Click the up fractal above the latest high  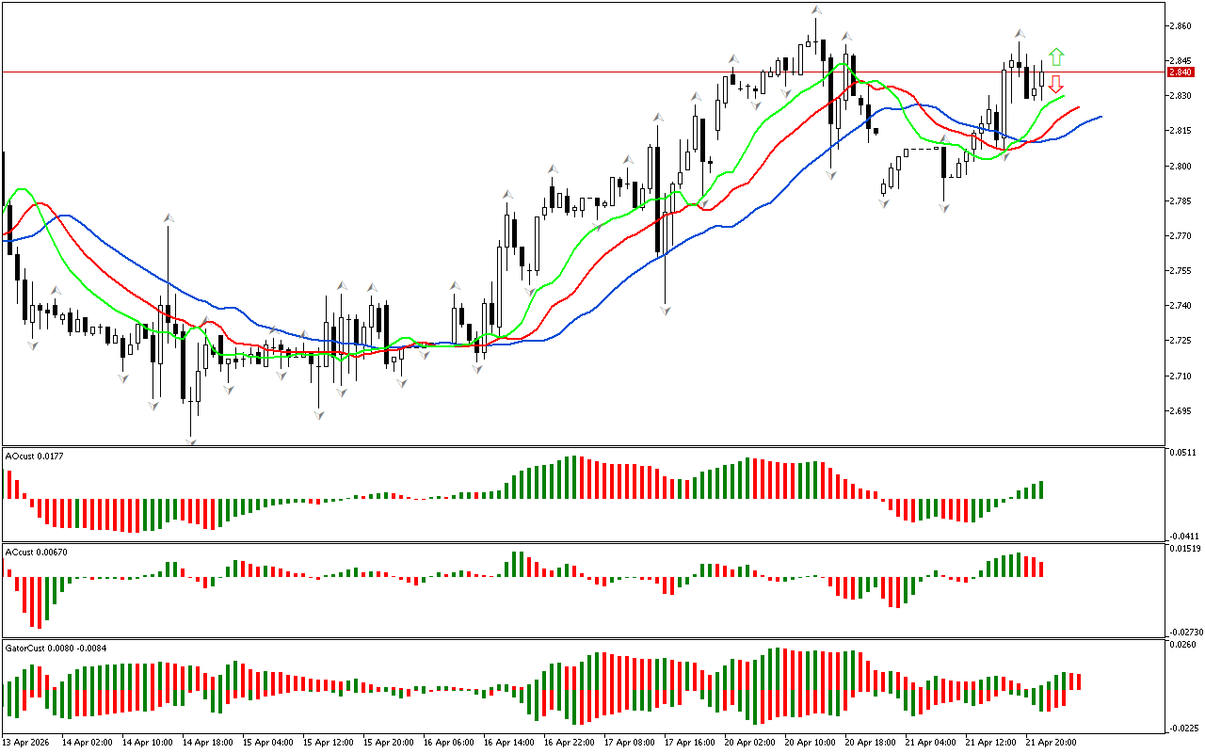click(x=1020, y=33)
